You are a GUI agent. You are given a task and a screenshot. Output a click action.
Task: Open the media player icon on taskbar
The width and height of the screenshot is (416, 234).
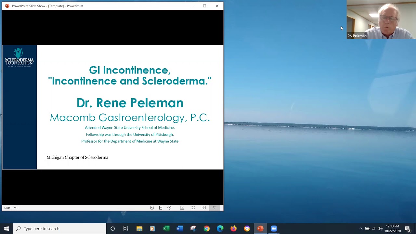152,228
